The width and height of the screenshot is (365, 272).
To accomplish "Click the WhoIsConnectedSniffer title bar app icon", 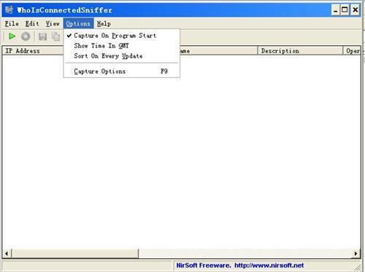I will click(9, 9).
